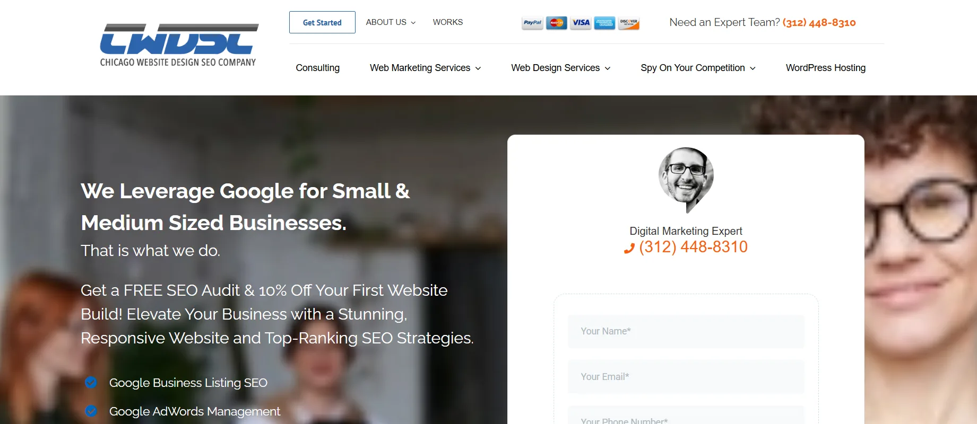The image size is (977, 424).
Task: Select the WORKS menu item
Action: (x=447, y=22)
